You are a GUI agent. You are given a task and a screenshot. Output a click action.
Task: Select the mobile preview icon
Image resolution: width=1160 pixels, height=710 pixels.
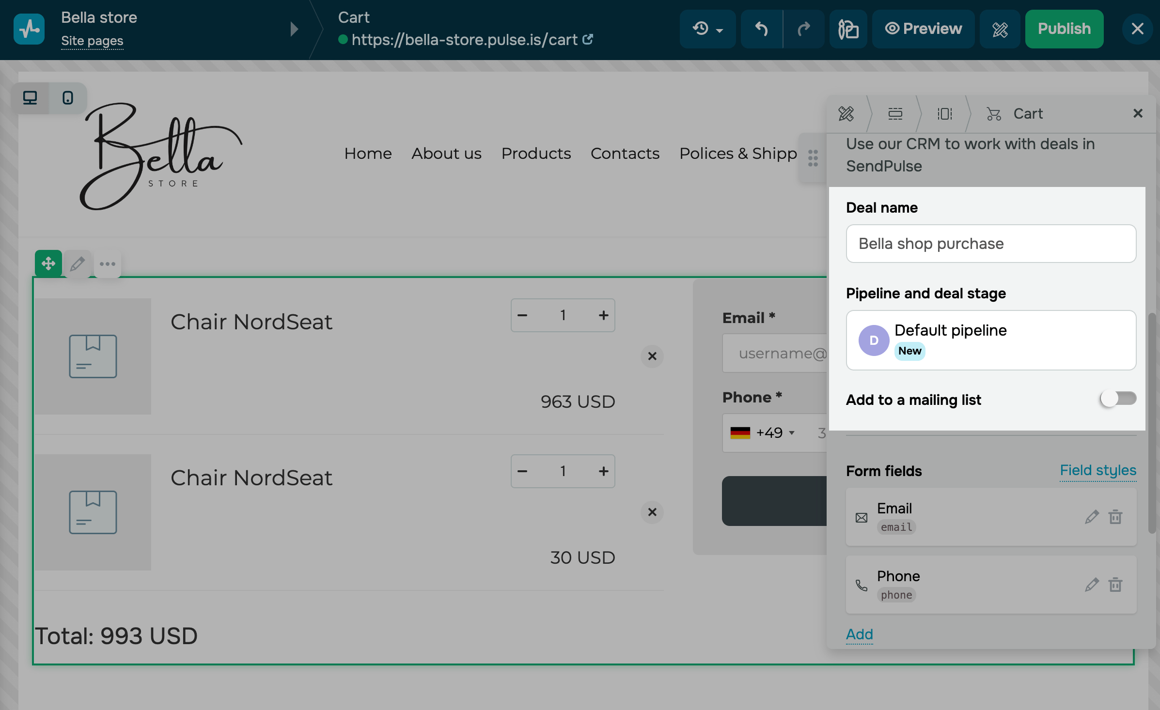[x=67, y=98]
